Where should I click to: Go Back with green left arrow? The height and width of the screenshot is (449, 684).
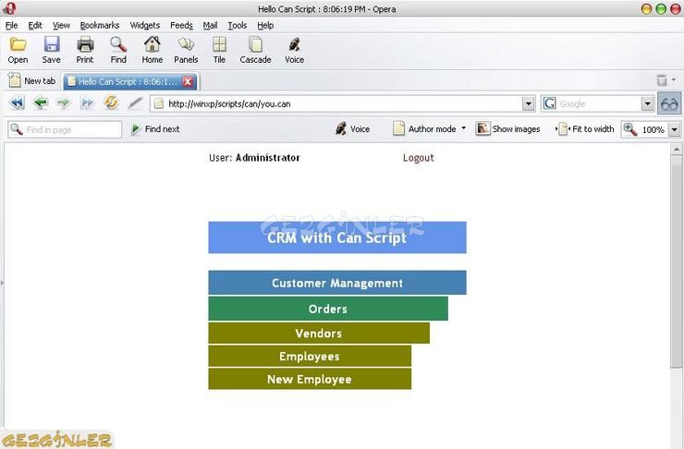tap(41, 103)
